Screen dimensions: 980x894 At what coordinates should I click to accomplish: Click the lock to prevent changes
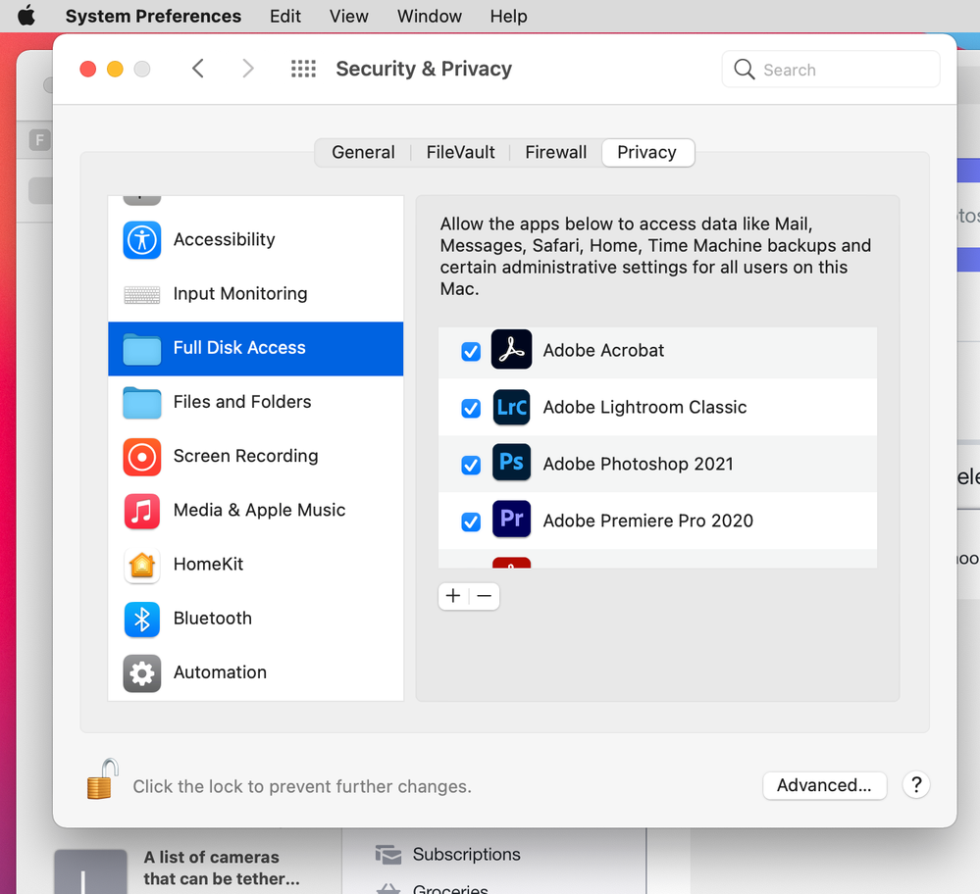(x=102, y=779)
